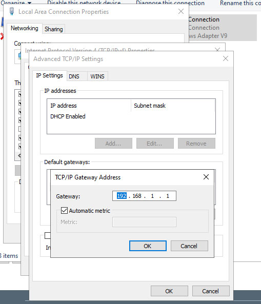Confirm gateway address with OK button
The width and height of the screenshot is (261, 304).
(148, 246)
